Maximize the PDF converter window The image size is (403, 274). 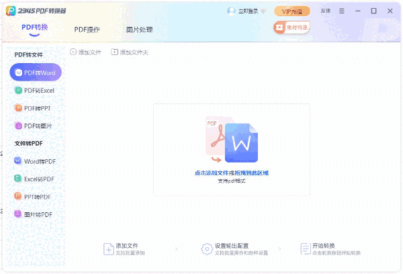coord(373,11)
